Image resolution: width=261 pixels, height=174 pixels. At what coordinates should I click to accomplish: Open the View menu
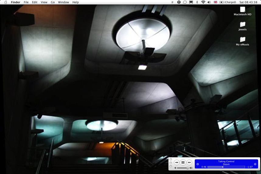point(44,2)
